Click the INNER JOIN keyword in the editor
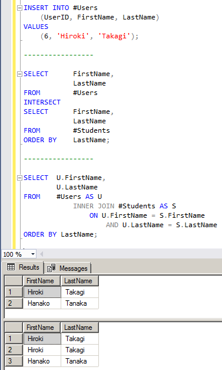Screen dimensions: 222x370 [x=94, y=206]
